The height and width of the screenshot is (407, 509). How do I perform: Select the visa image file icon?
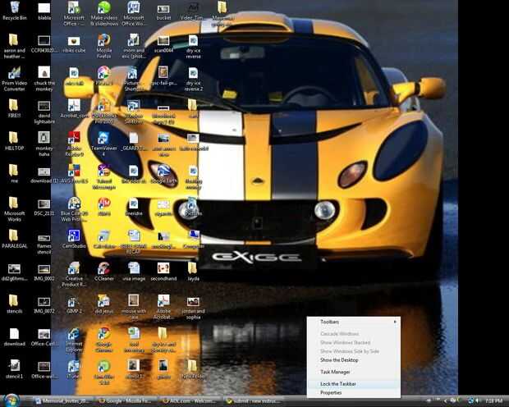134,272
